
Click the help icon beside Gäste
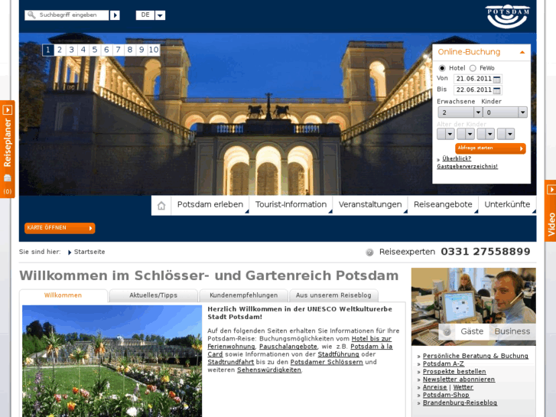(447, 332)
